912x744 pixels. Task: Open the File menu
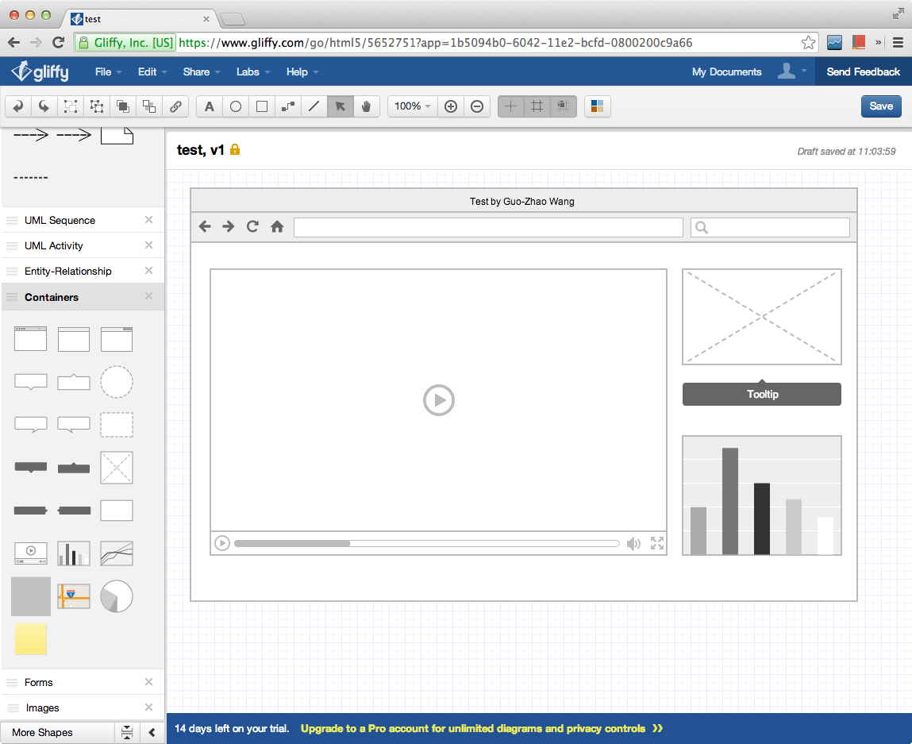(x=108, y=71)
